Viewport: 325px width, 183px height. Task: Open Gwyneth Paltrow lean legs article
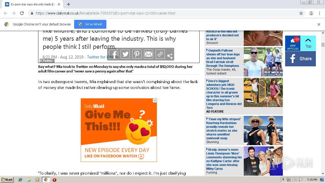[223, 58]
